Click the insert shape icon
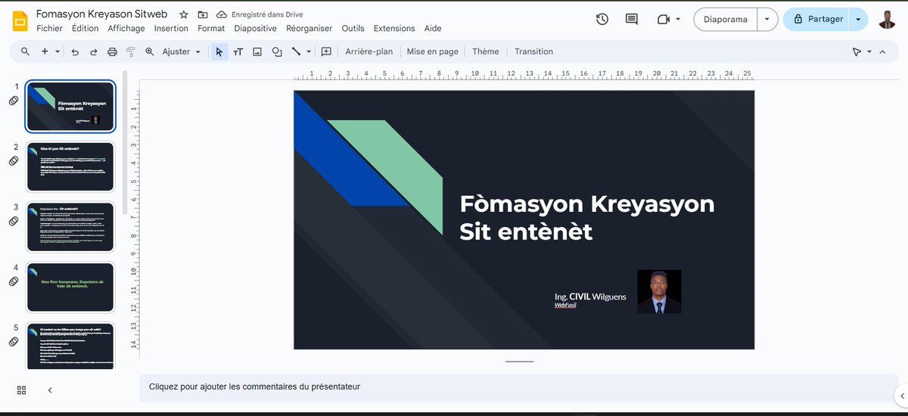 pos(277,51)
